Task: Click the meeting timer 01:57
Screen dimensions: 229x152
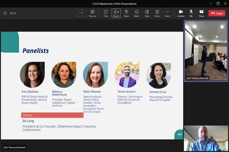Action: (13, 13)
